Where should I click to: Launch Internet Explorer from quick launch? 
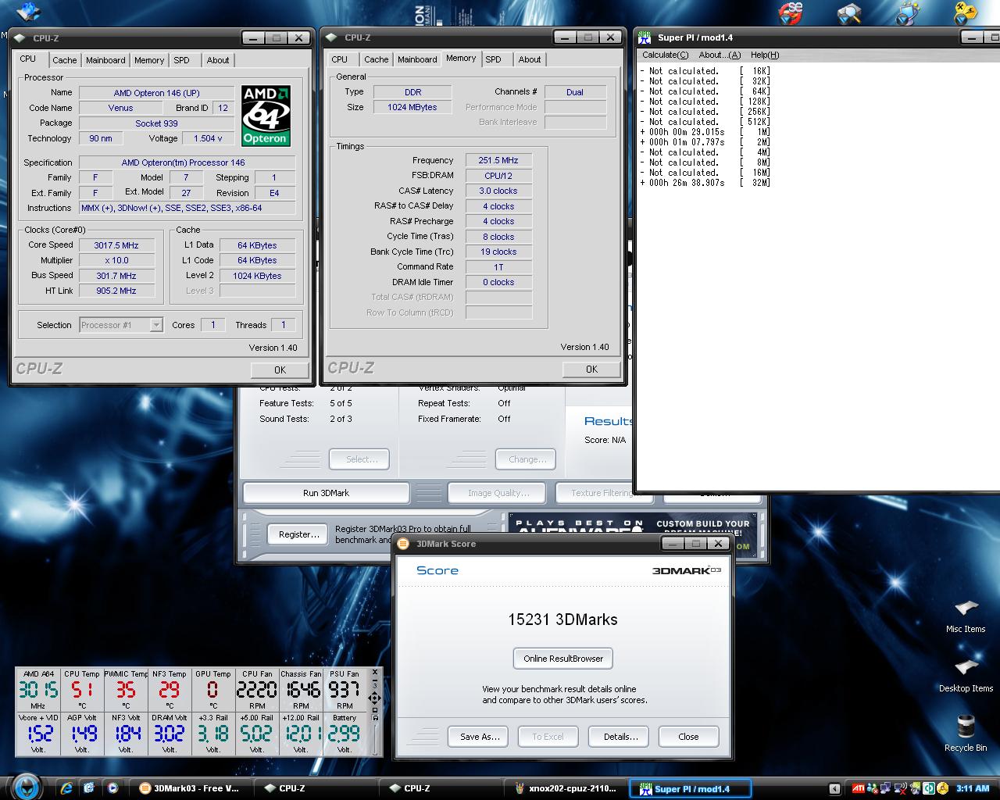(67, 788)
